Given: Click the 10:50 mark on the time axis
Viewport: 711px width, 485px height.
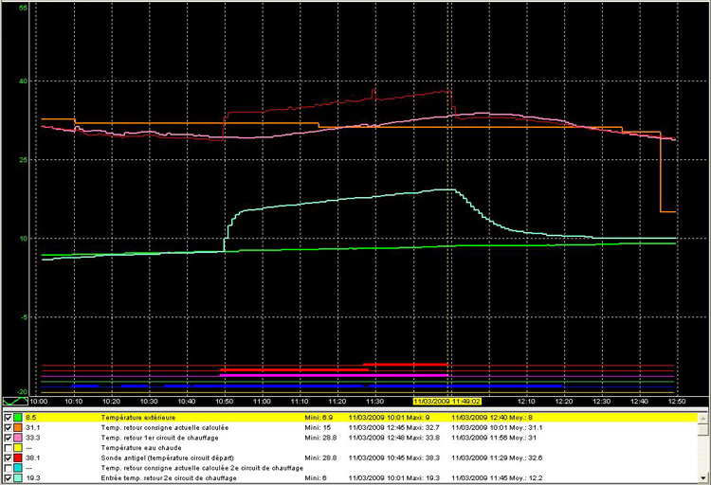Looking at the screenshot, I should click(x=225, y=402).
